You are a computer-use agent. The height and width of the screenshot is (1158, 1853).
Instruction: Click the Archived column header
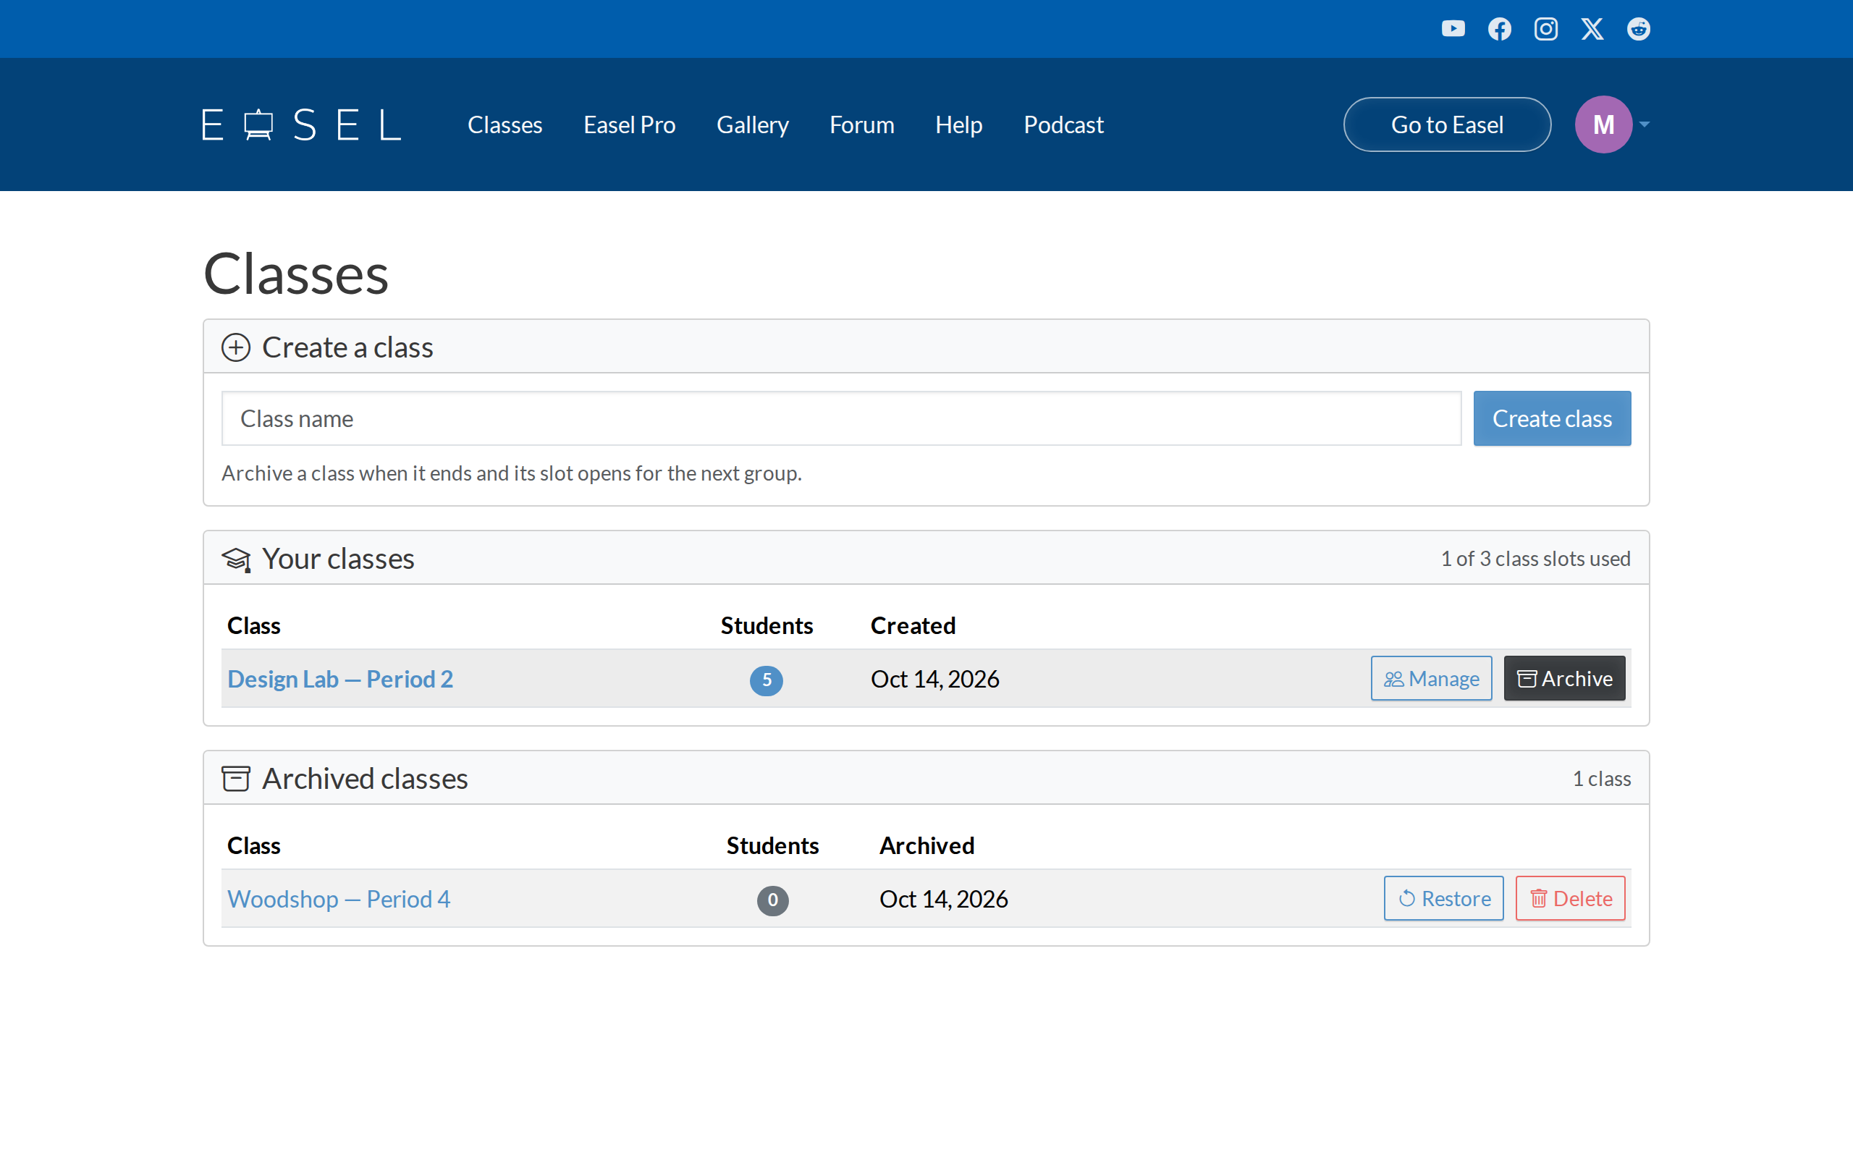[926, 845]
